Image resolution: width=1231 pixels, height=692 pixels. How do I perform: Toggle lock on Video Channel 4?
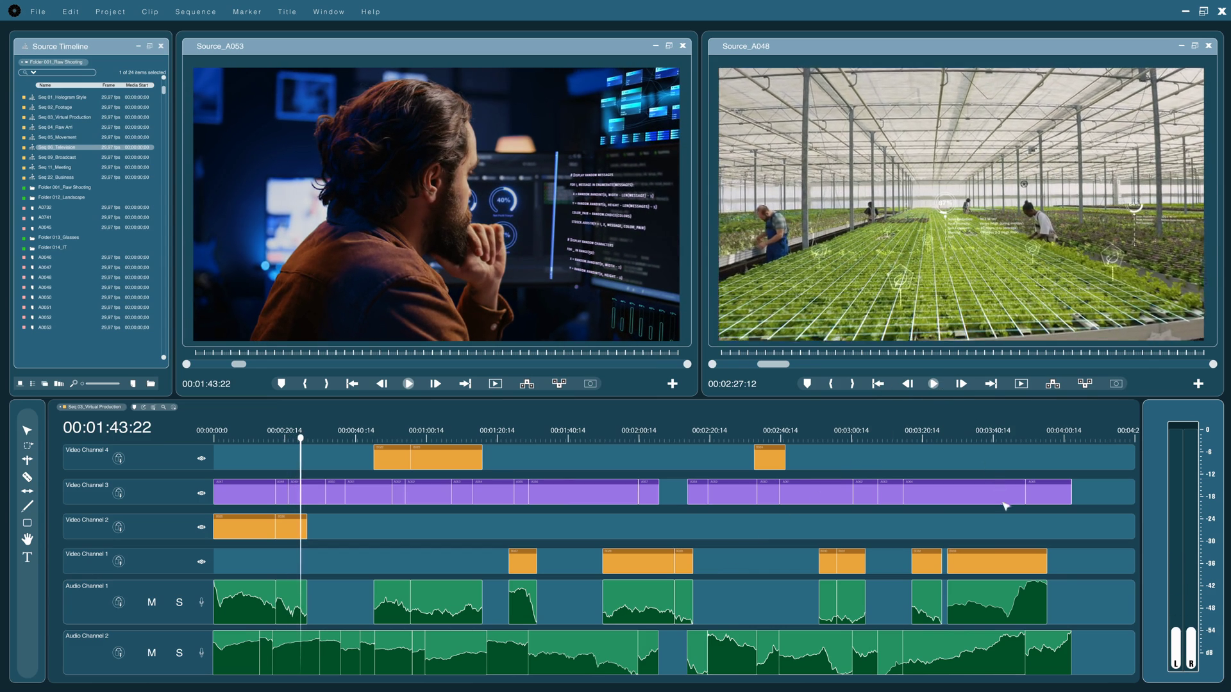click(x=119, y=458)
